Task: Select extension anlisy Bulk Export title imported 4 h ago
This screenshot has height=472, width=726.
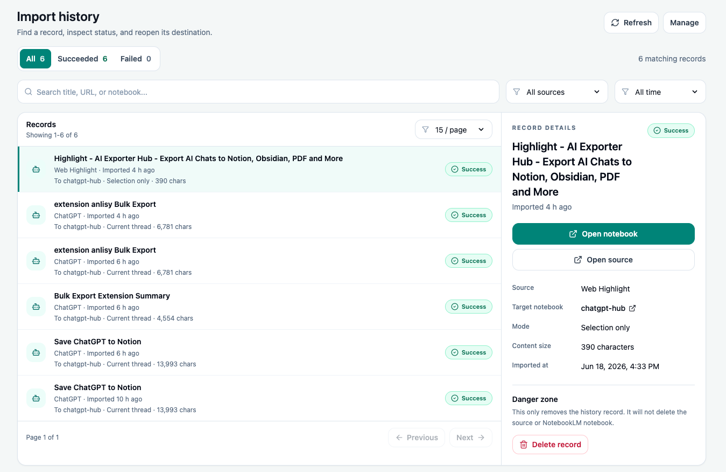Action: click(x=105, y=204)
